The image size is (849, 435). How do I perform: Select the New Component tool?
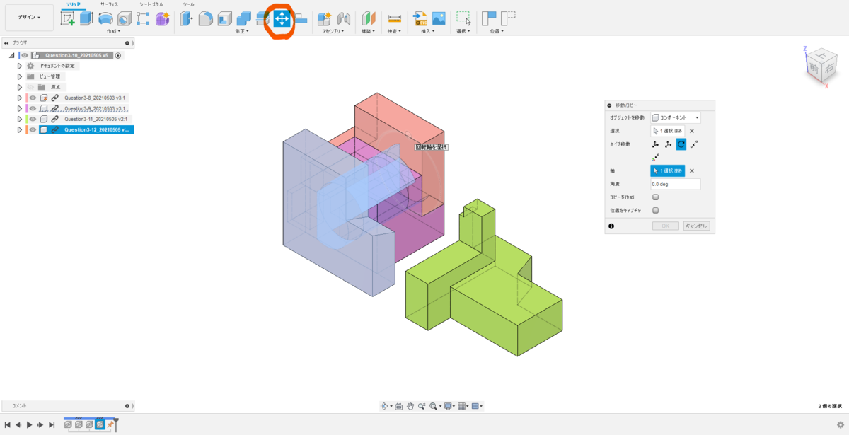click(325, 19)
